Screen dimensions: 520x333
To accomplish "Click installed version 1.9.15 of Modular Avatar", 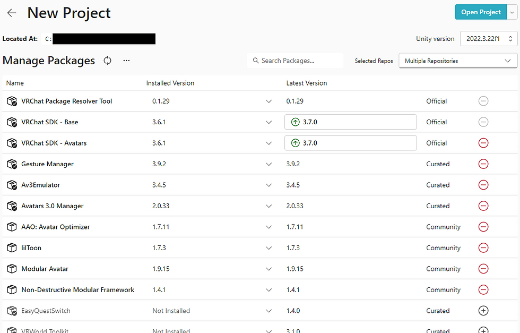I will click(161, 269).
